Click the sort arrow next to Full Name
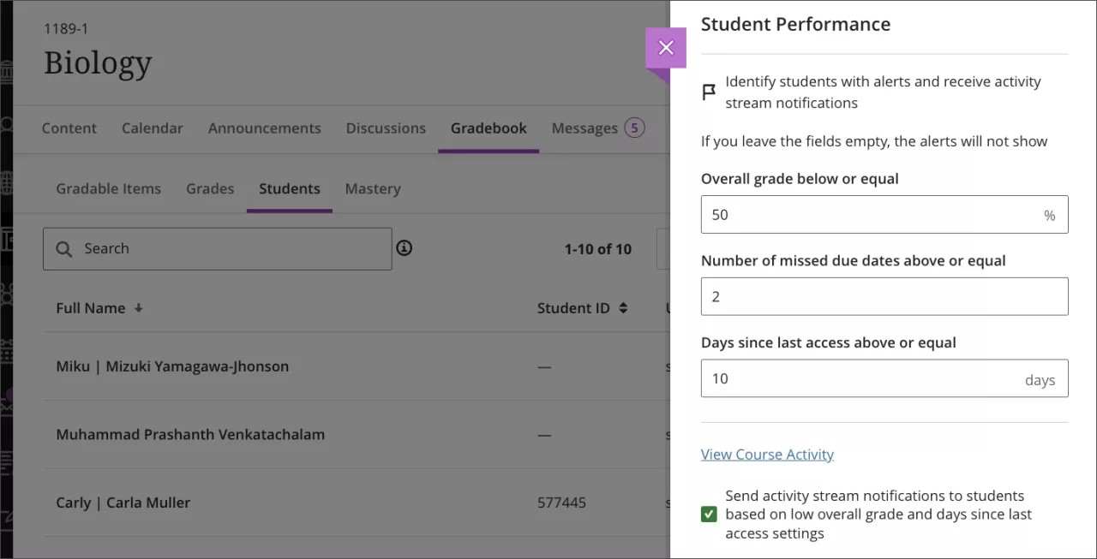Image resolution: width=1097 pixels, height=559 pixels. 138,308
